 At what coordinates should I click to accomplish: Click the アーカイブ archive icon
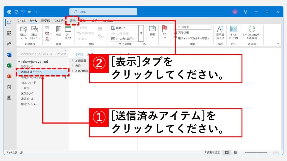pos(68,33)
